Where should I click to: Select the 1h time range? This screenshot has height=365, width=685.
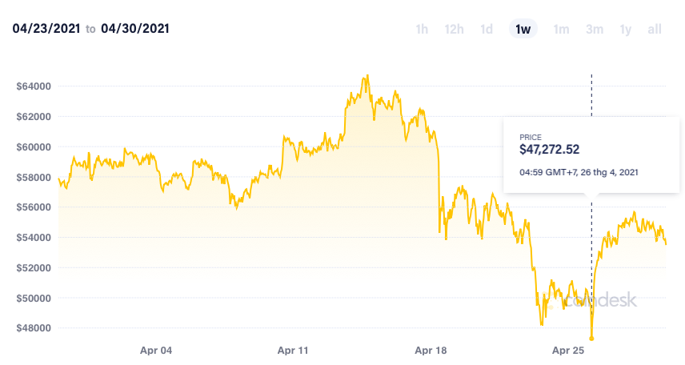pyautogui.click(x=422, y=30)
